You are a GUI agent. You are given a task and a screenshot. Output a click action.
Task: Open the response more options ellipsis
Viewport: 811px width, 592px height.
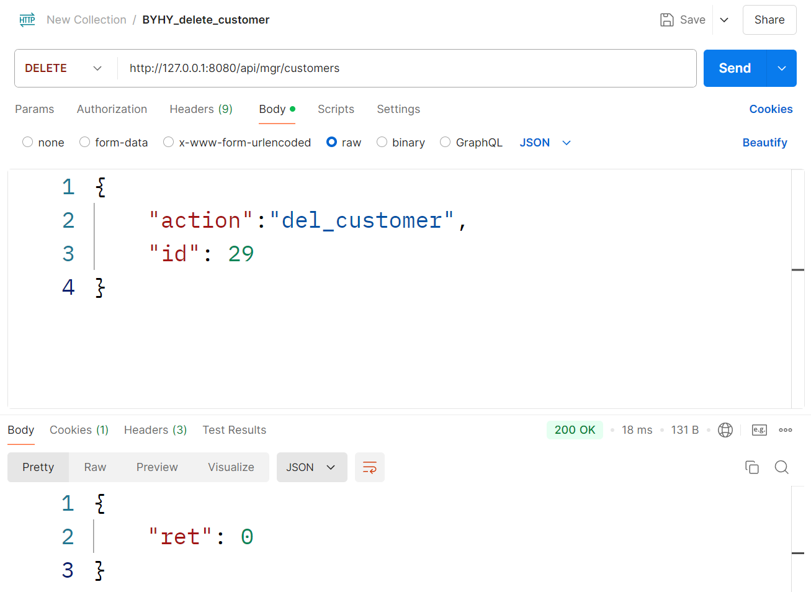click(x=786, y=430)
